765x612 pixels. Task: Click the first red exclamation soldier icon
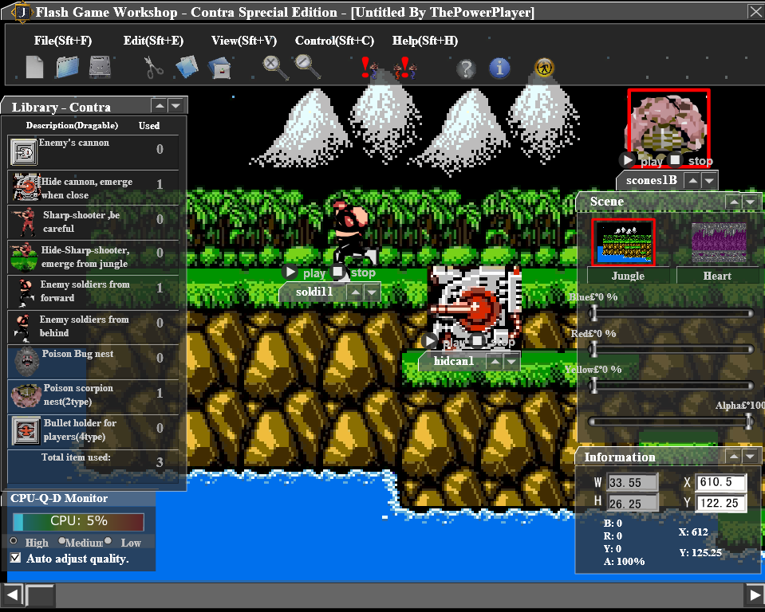[x=369, y=68]
